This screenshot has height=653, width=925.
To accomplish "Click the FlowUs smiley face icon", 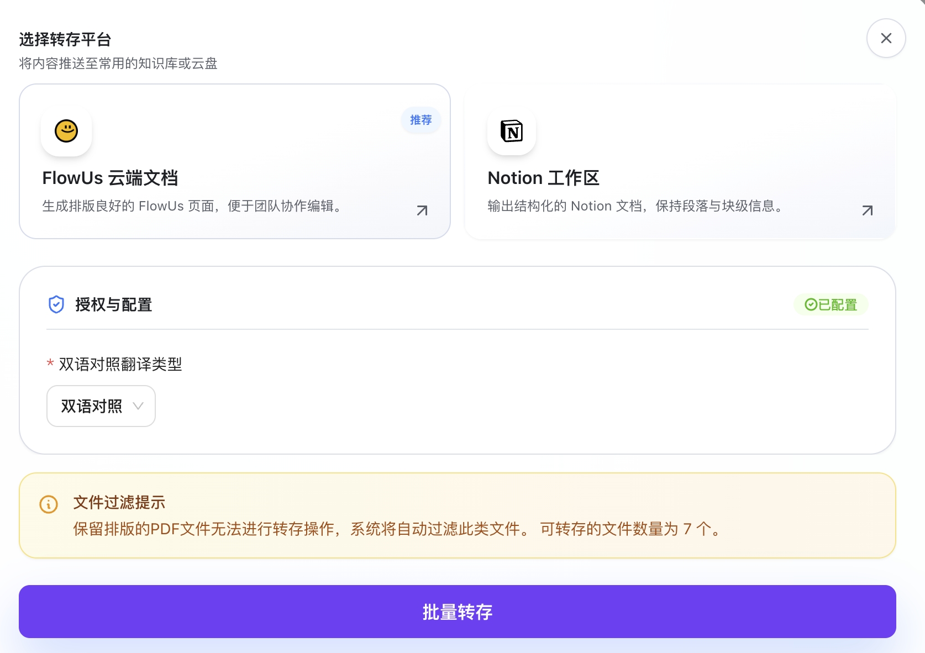I will (x=66, y=131).
